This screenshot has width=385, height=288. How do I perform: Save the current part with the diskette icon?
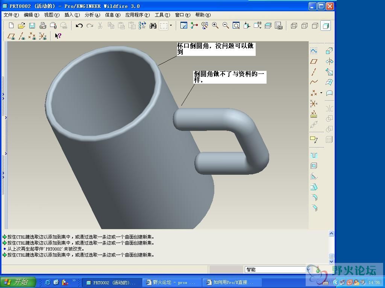(x=32, y=25)
